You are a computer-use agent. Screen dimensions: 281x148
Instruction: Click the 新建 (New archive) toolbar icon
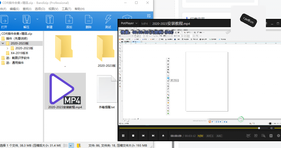pos(50,19)
